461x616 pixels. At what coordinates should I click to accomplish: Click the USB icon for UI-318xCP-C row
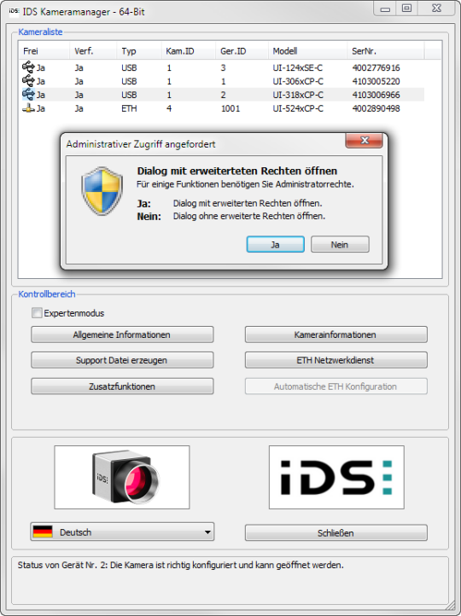click(x=28, y=95)
